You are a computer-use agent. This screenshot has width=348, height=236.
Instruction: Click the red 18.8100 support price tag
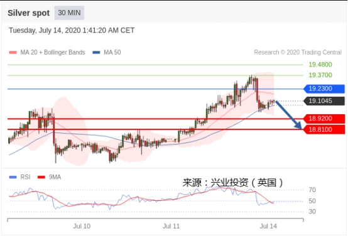[324, 129]
